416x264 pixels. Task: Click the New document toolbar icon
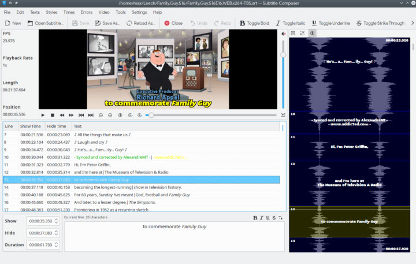[x=13, y=23]
